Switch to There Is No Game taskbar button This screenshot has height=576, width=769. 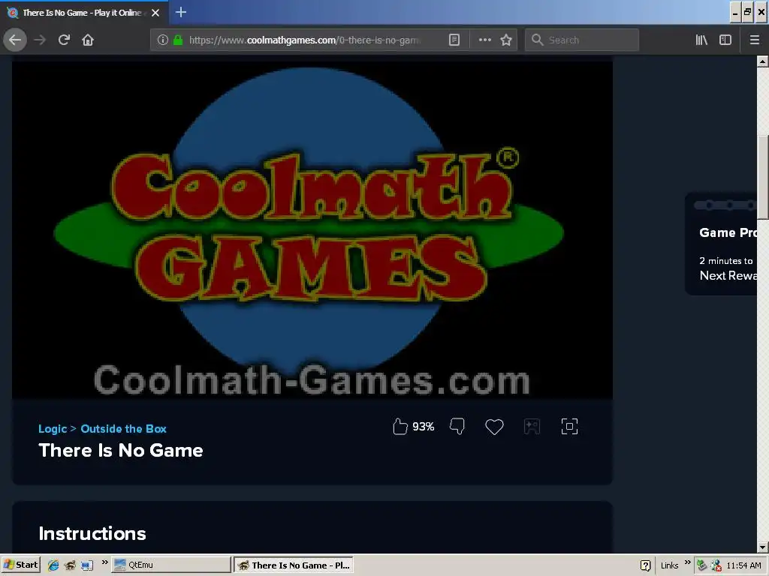click(294, 565)
